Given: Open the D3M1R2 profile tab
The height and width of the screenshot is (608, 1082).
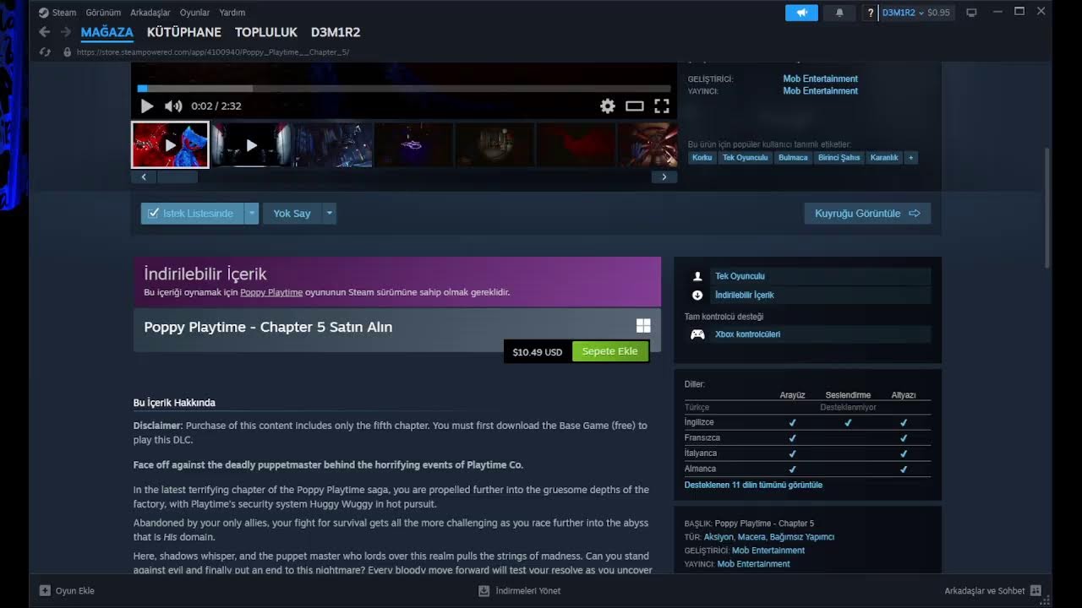Looking at the screenshot, I should click(x=336, y=32).
